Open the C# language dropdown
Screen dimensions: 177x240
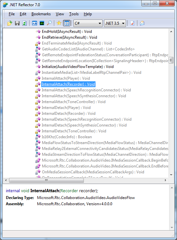click(88, 23)
